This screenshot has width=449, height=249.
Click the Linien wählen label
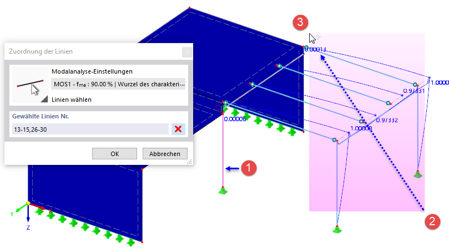click(72, 100)
